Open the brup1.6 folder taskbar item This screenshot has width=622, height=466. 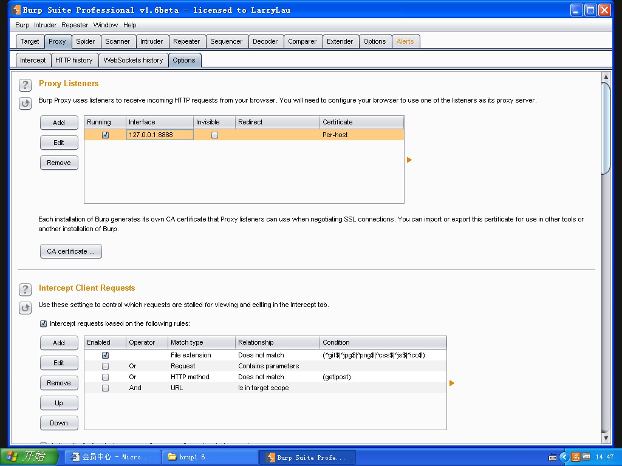(x=210, y=457)
